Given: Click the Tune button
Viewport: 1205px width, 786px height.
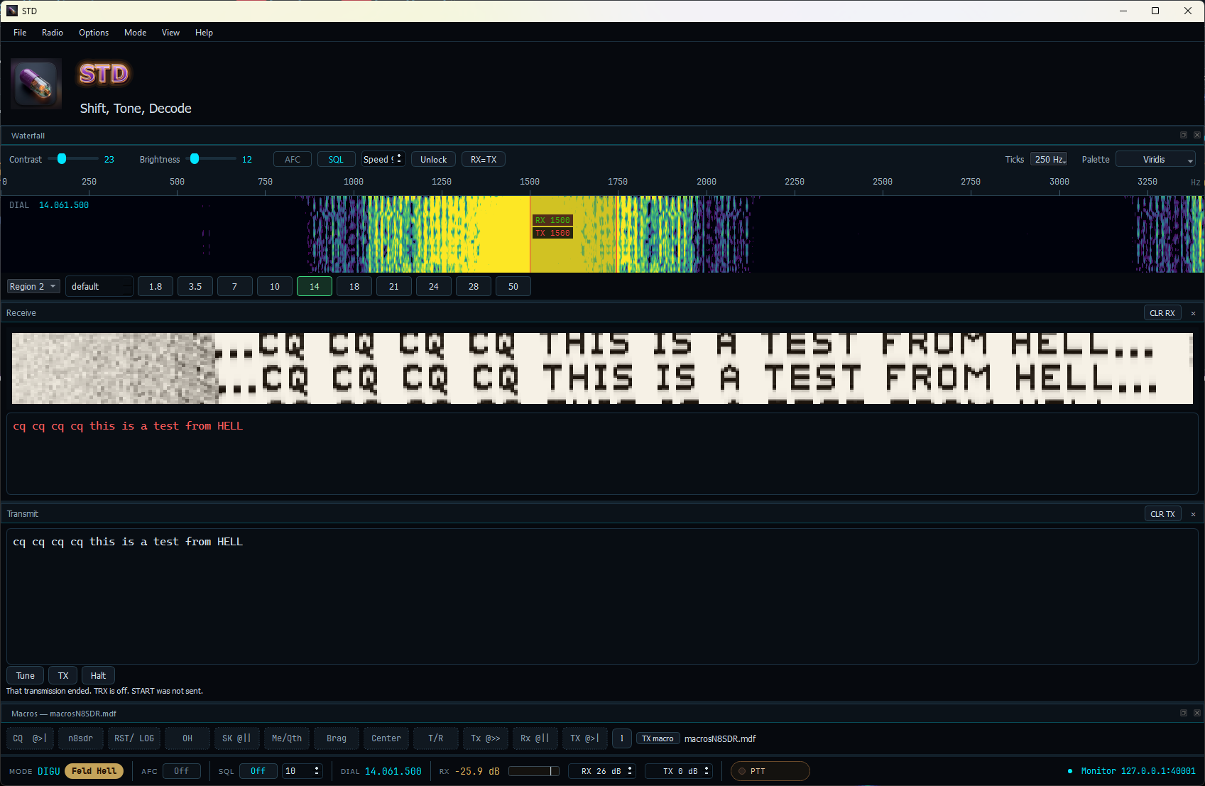Looking at the screenshot, I should pyautogui.click(x=26, y=676).
